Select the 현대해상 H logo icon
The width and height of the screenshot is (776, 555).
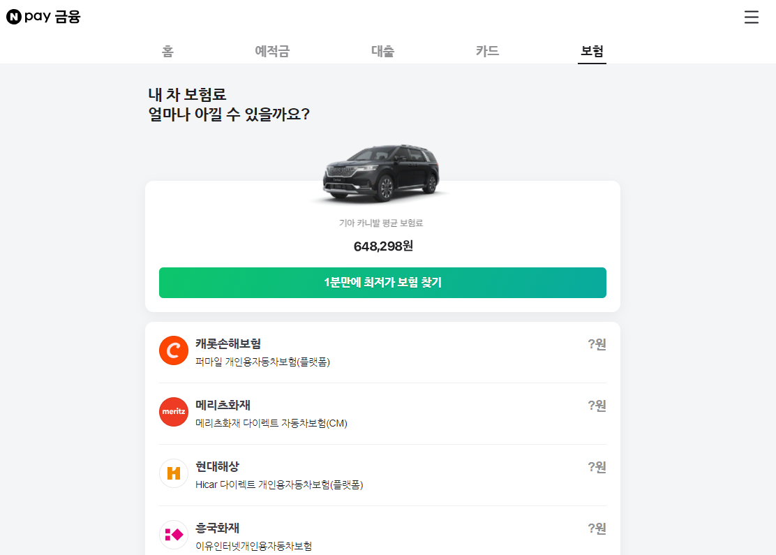point(173,474)
